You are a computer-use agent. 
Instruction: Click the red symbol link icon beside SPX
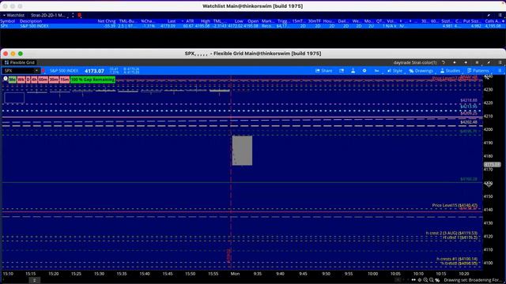[43, 71]
